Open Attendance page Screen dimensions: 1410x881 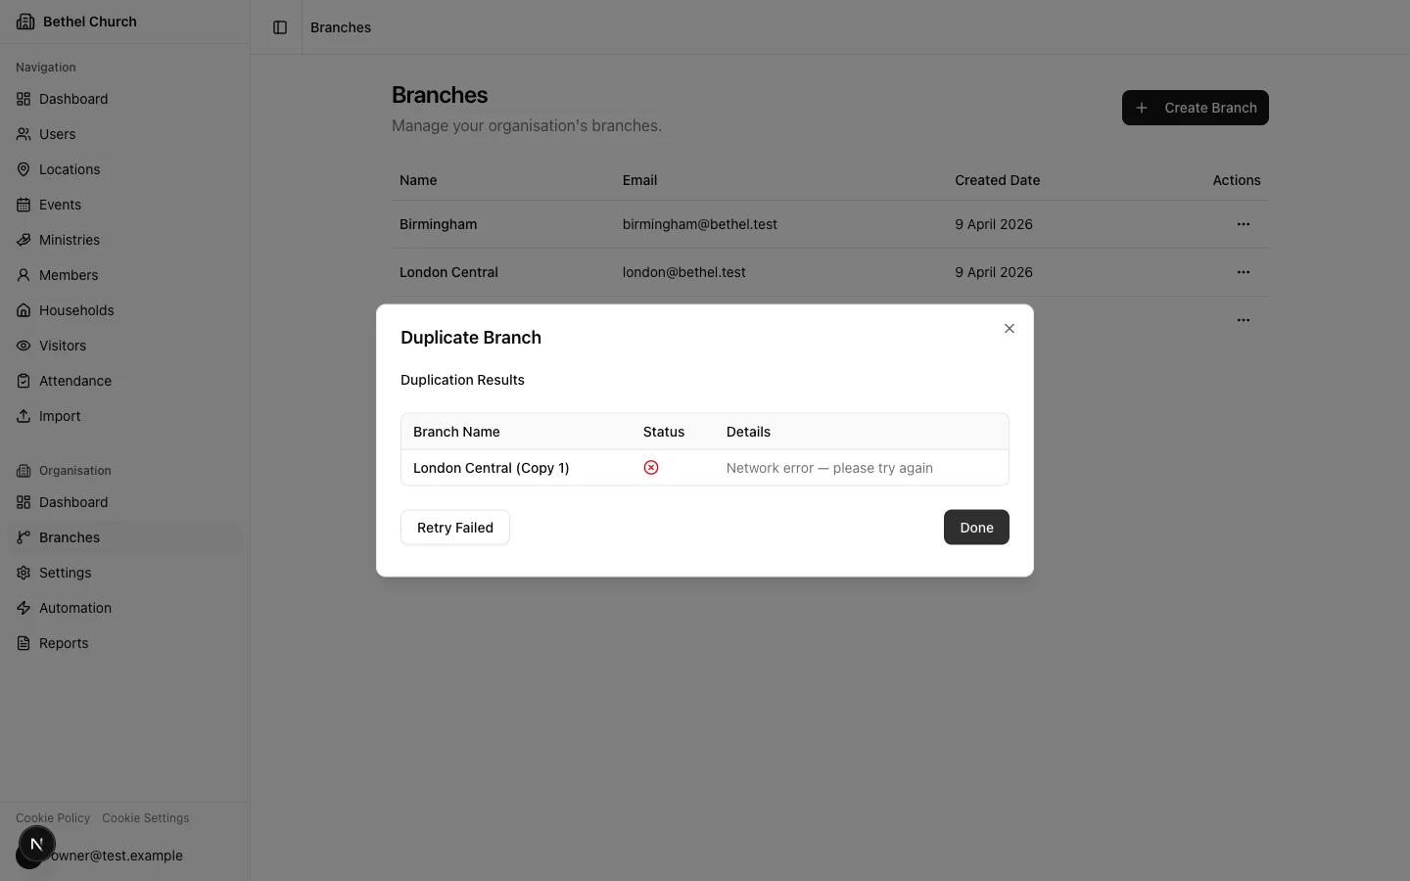click(x=125, y=381)
